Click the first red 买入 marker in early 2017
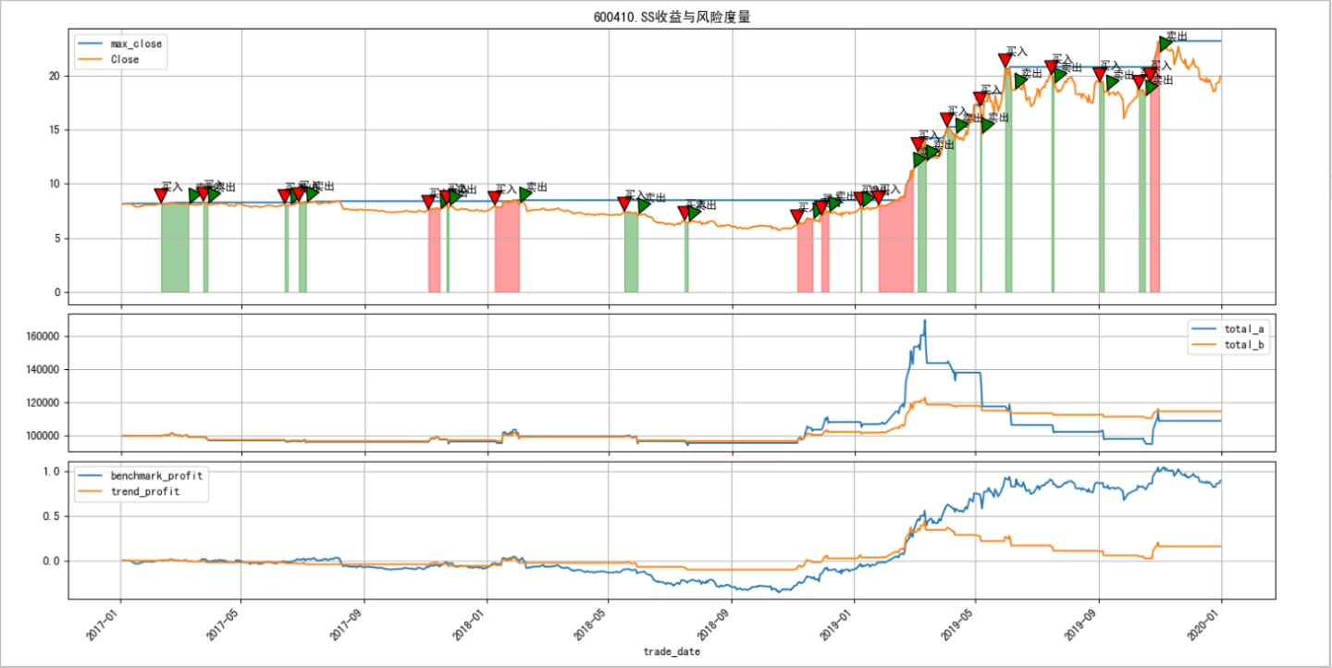The width and height of the screenshot is (1332, 668). [161, 195]
